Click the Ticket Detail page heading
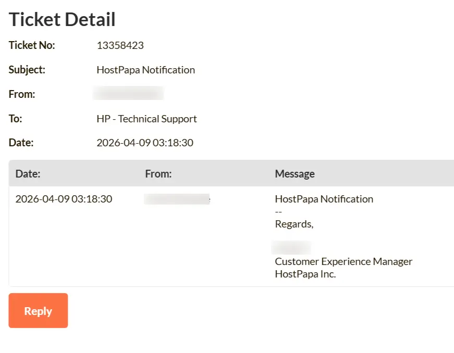The image size is (454, 353). 62,20
